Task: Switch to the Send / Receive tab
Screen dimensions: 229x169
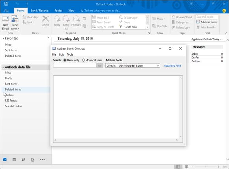Action: coord(39,11)
